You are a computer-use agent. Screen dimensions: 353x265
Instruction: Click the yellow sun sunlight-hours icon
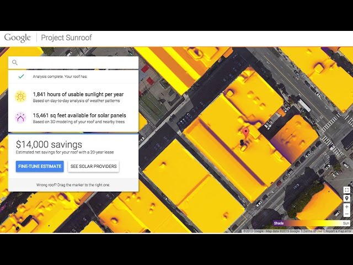click(x=21, y=97)
